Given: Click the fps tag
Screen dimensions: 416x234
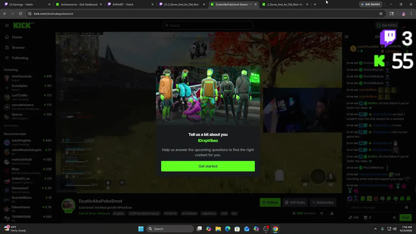Looking at the screenshot, I should tap(234, 214).
